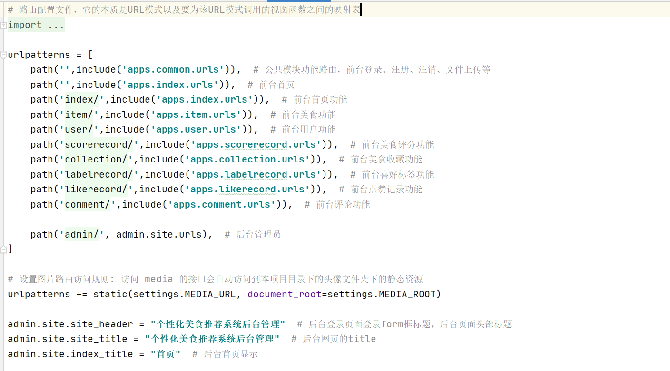670x371 pixels.
Task: Expand the folded import block plus marker
Action: coord(3,25)
